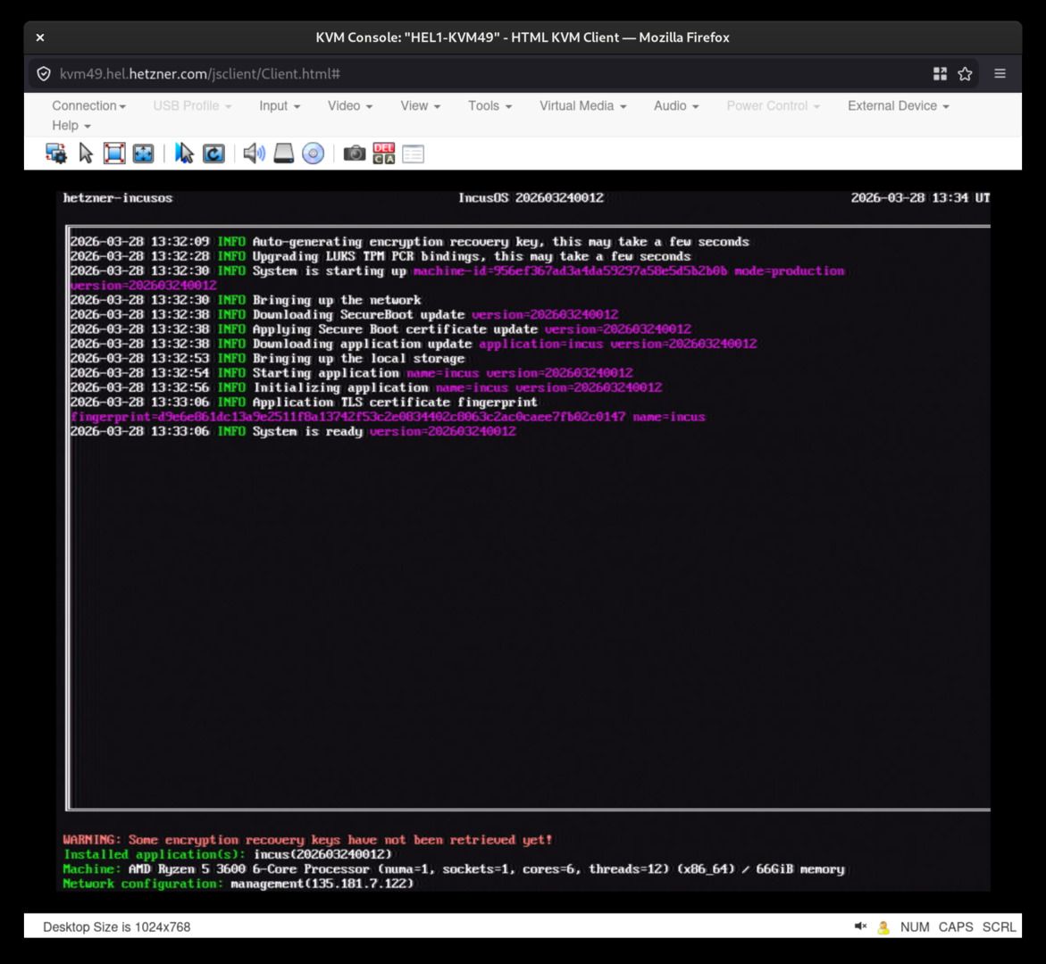Toggle NUM lock in the status bar

[916, 927]
